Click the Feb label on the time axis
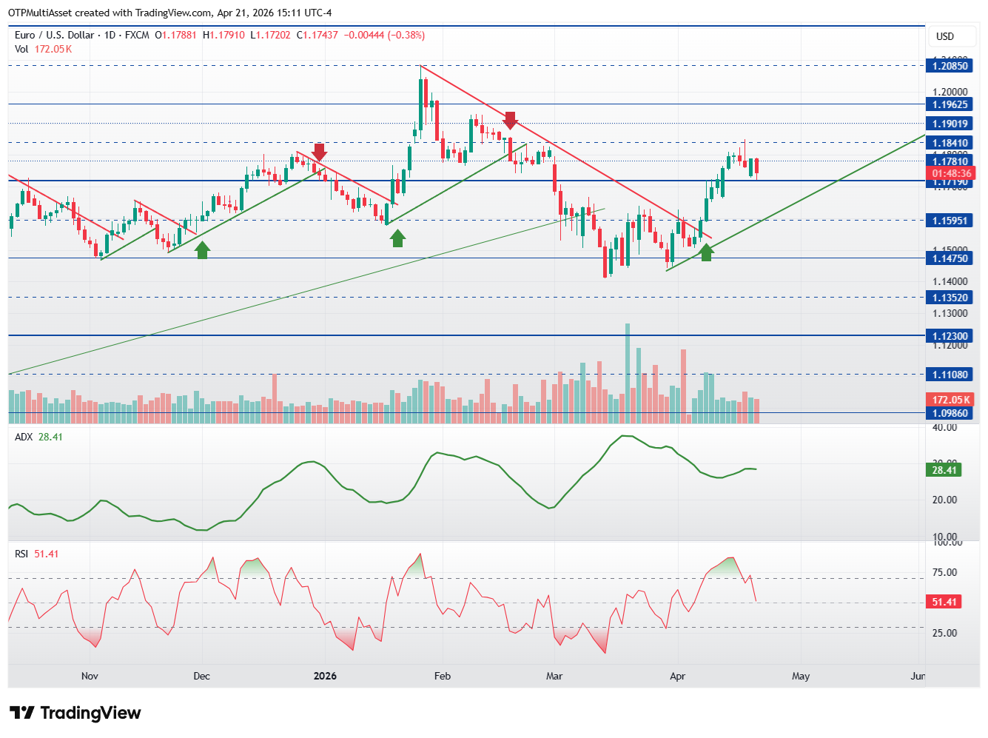 click(443, 676)
